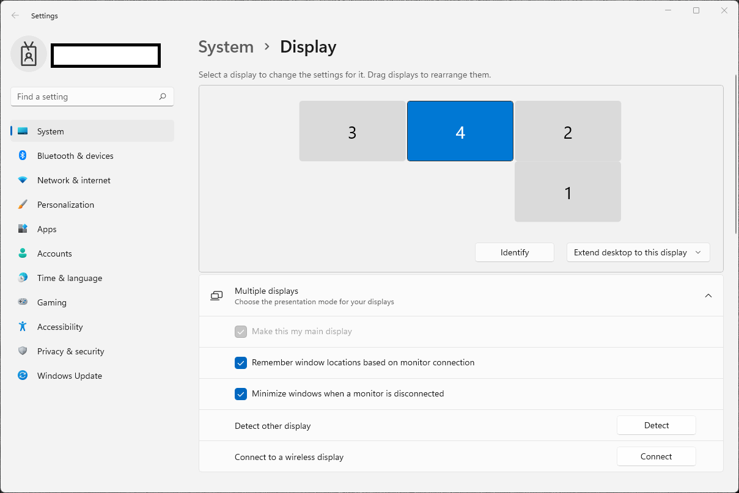Click the Accessibility label in sidebar
Screen dimensions: 739x493
60,327
